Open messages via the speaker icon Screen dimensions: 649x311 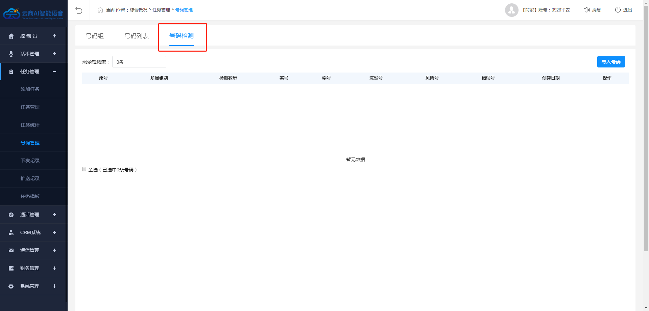pos(586,10)
